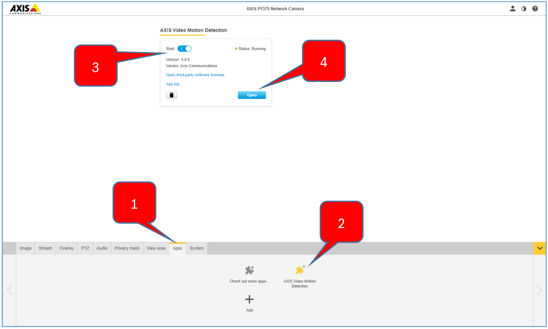Open third-party software licenses link
Screen dimensions: 548x329
point(195,75)
